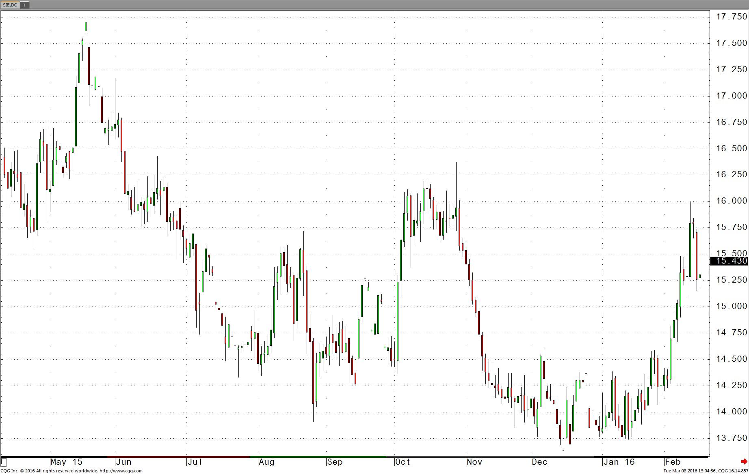Click the 13.750 price axis label
Image resolution: width=749 pixels, height=474 pixels.
coord(731,438)
